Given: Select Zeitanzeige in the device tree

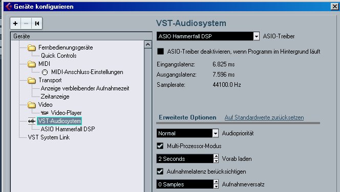Looking at the screenshot, I should [55, 97].
